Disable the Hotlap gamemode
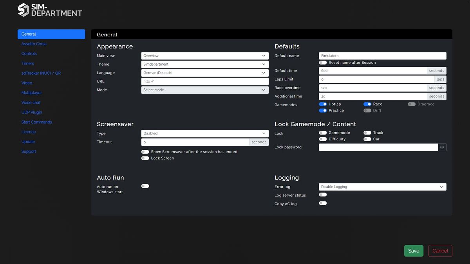 pyautogui.click(x=323, y=104)
